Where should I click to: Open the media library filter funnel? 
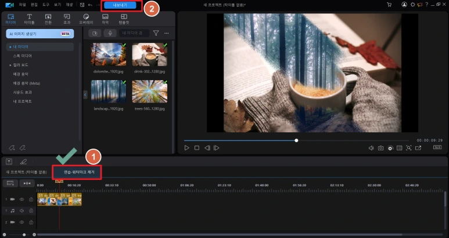[156, 33]
